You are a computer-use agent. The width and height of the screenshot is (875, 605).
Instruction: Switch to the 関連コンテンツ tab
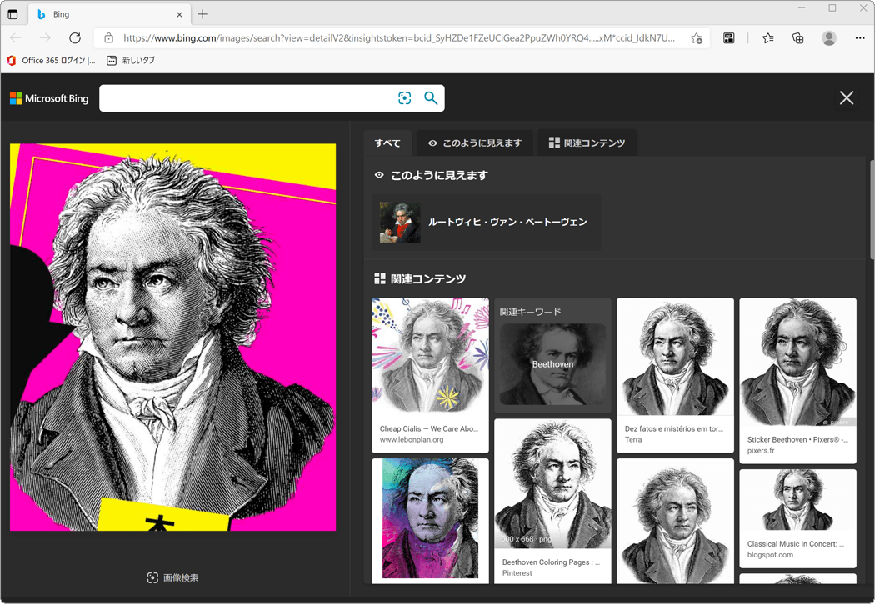pyautogui.click(x=587, y=142)
